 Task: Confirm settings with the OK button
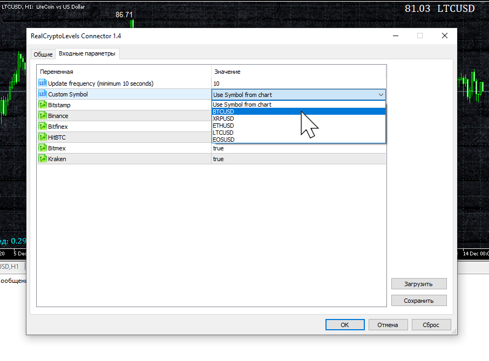(345, 324)
